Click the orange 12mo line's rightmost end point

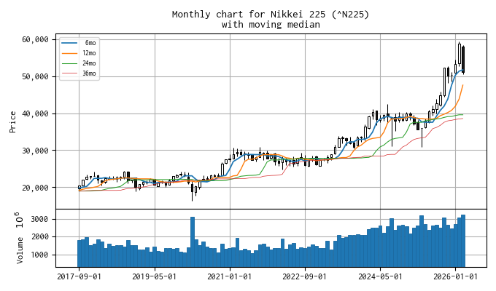point(463,85)
